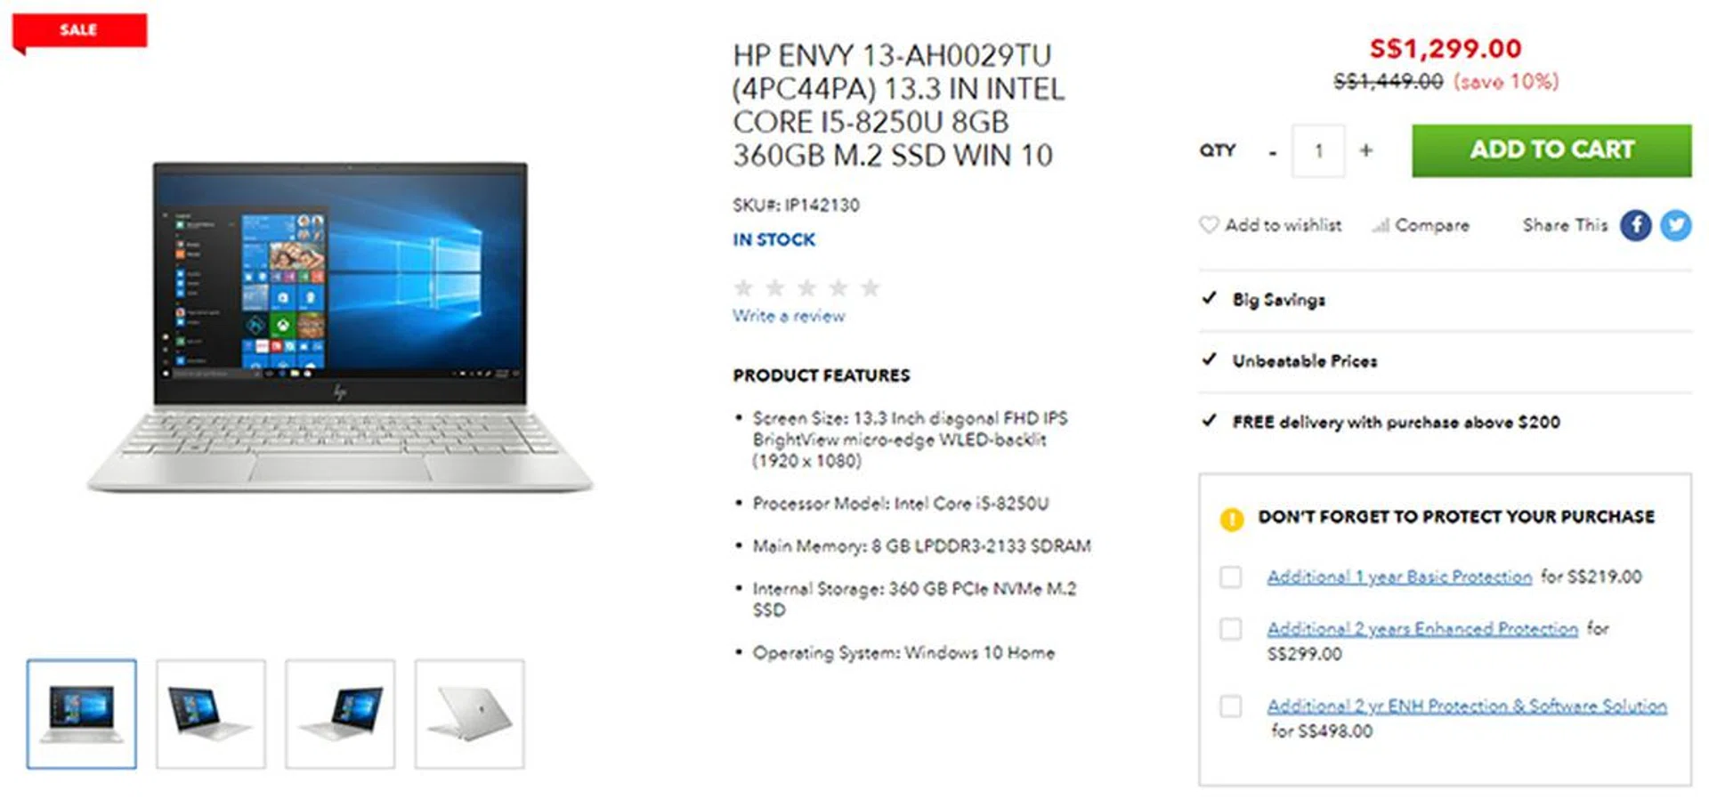The height and width of the screenshot is (807, 1709).
Task: Increase quantity with plus button
Action: (1365, 150)
